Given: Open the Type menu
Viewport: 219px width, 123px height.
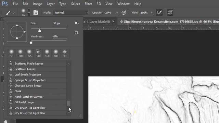Looking at the screenshot, I should click(x=63, y=4).
